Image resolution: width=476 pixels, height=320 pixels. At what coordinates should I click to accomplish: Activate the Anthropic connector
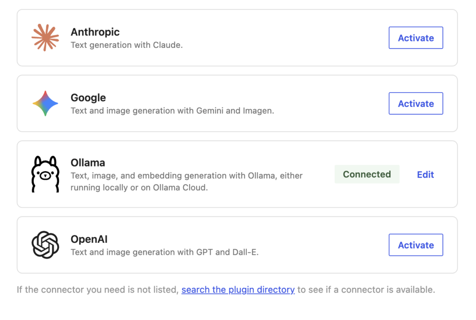416,38
